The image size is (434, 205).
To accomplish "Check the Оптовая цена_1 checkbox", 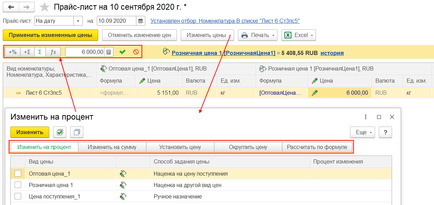I will (x=18, y=174).
